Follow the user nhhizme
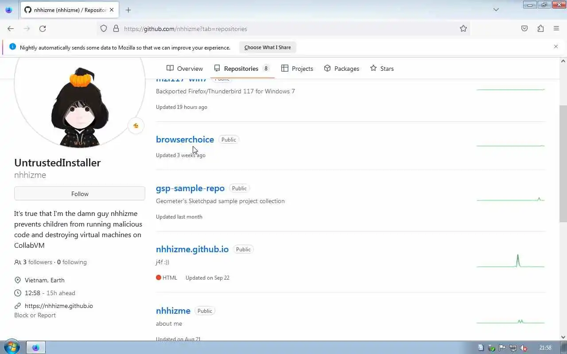Screen dimensions: 567x354 click(80, 194)
